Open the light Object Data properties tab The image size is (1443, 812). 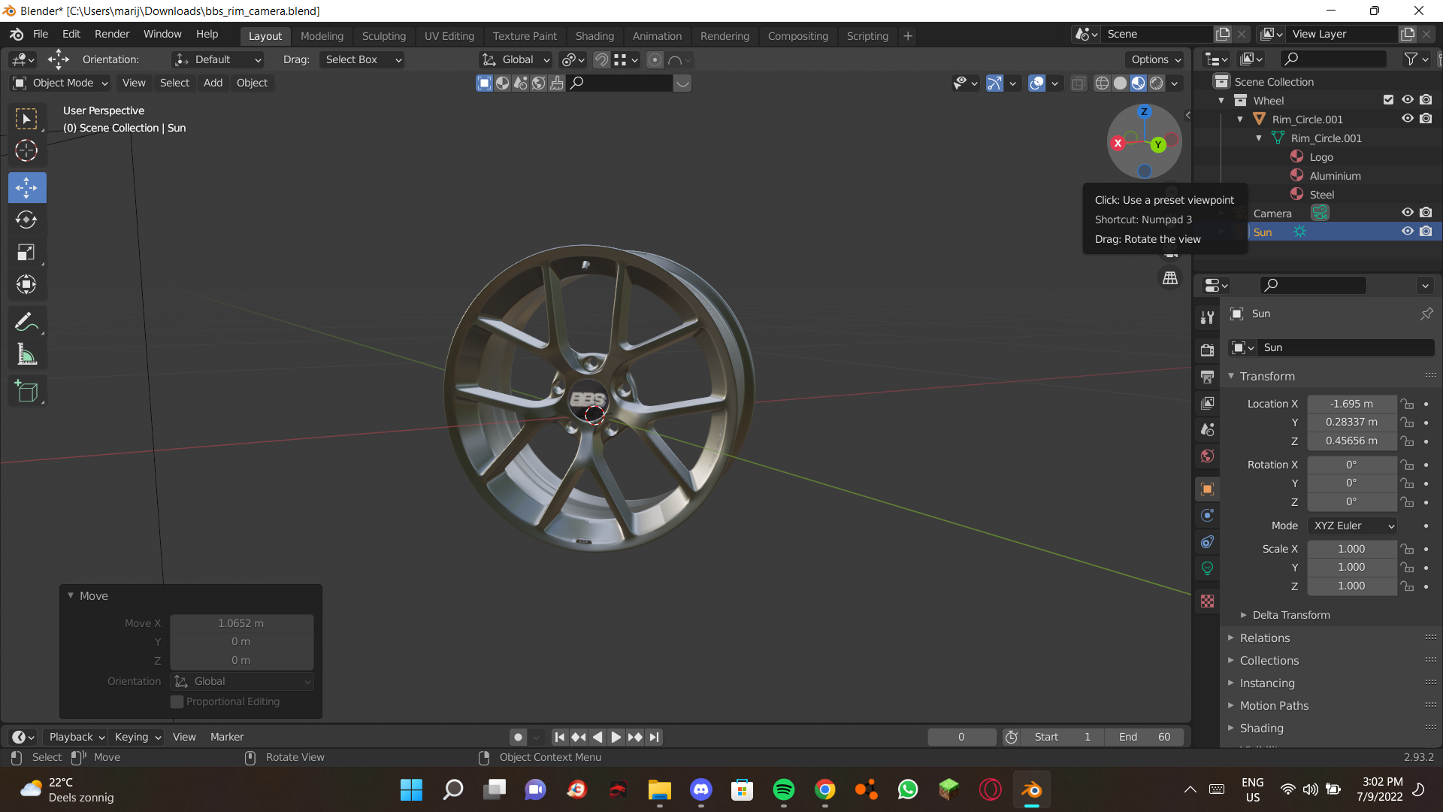pyautogui.click(x=1207, y=568)
